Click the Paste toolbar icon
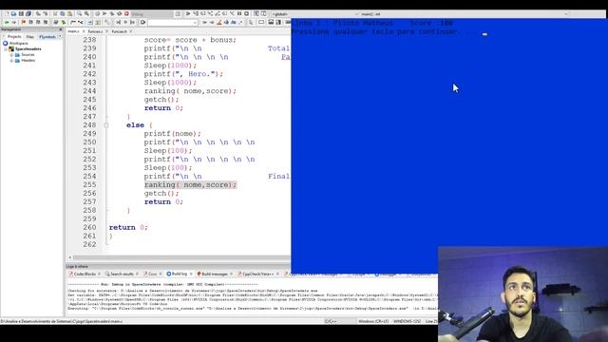The height and width of the screenshot is (342, 608). [69, 13]
